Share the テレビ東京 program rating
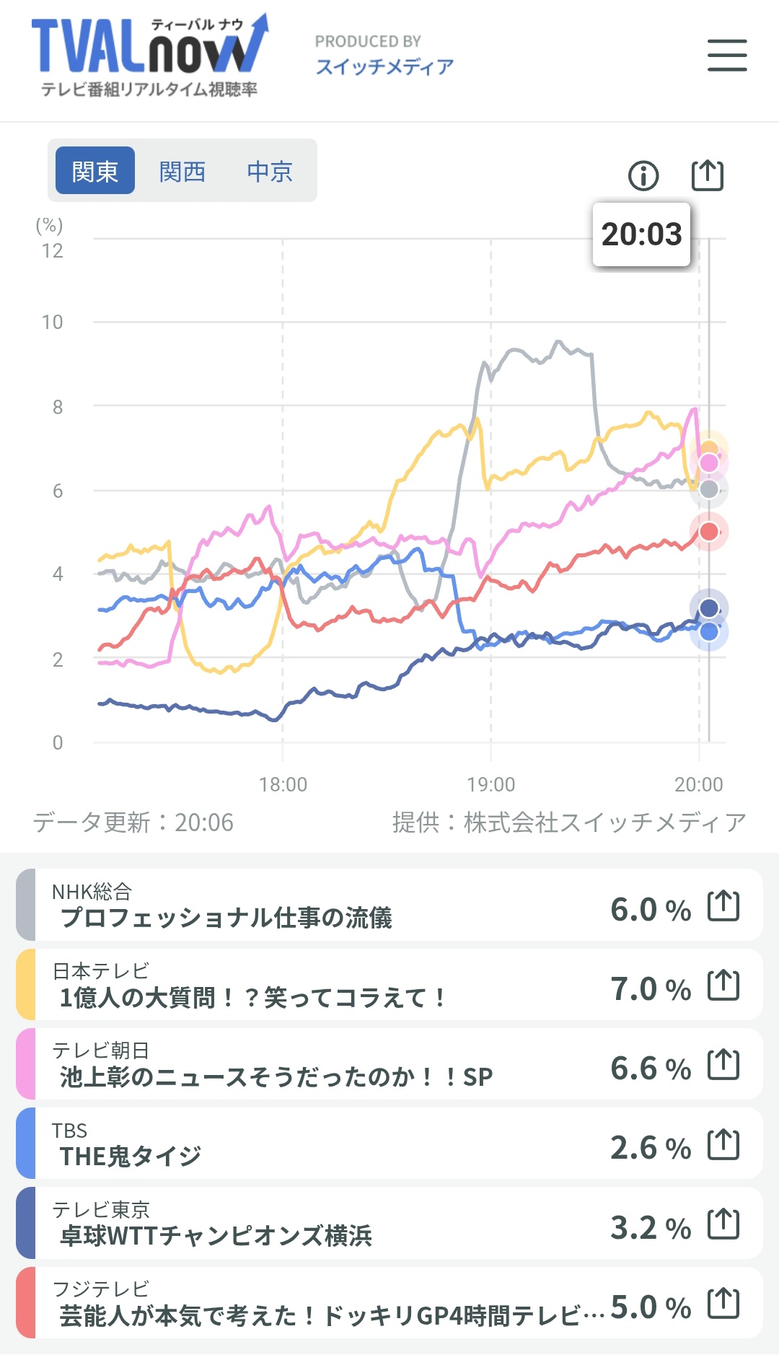 (723, 1224)
